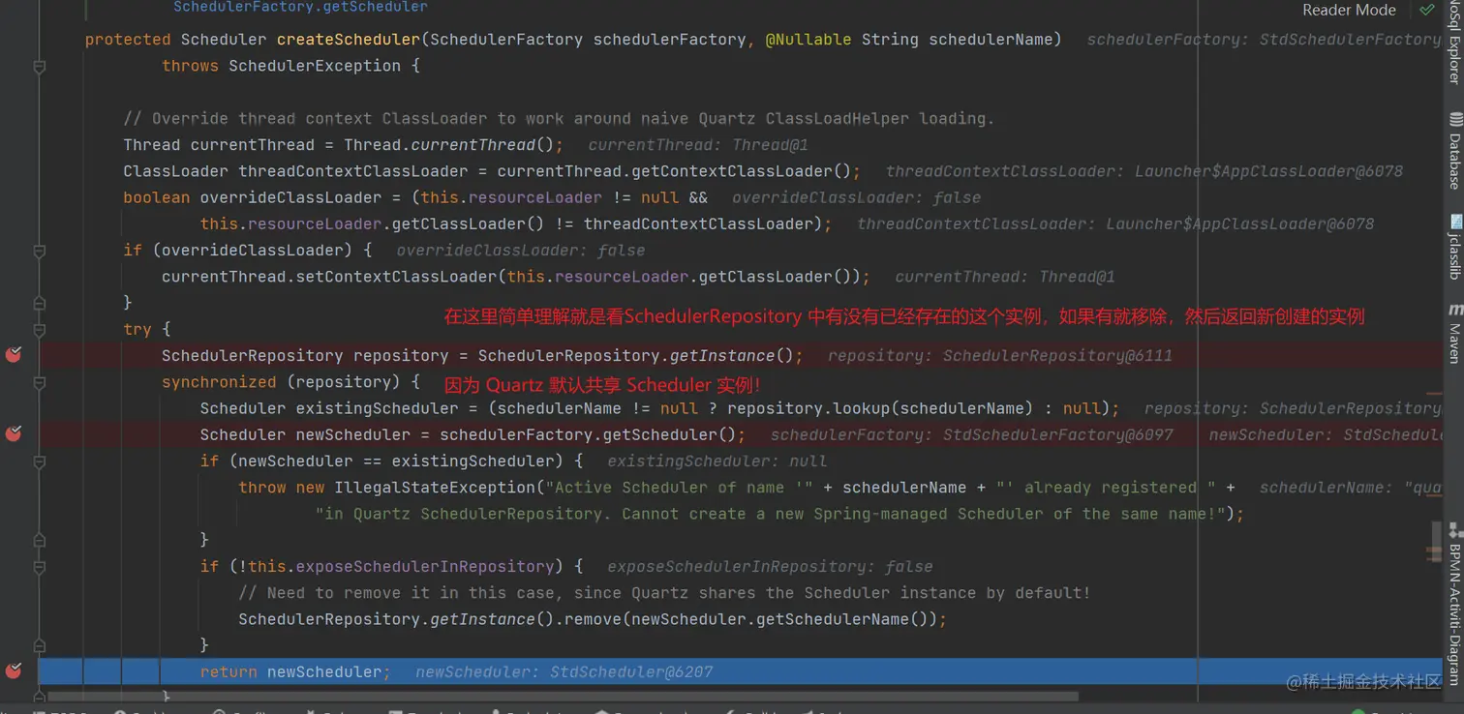The image size is (1464, 714).
Task: Click the fold end marker below the IllegalStateException message
Action: click(x=40, y=540)
